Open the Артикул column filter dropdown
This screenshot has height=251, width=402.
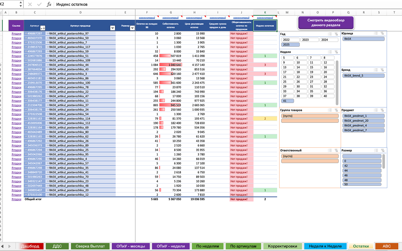[x=43, y=28]
